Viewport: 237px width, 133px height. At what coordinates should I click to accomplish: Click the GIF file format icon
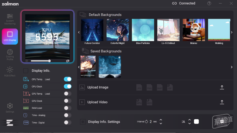pyautogui.click(x=170, y=88)
